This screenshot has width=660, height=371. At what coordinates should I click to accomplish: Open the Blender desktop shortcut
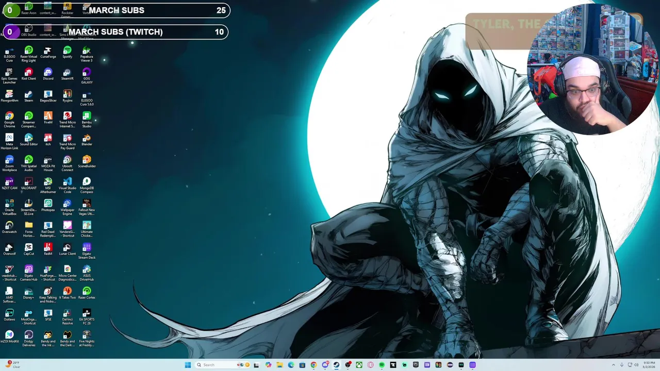point(87,140)
